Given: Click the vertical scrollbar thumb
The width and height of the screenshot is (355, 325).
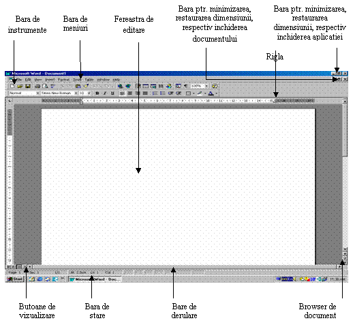Looking at the screenshot, I should pos(345,130).
